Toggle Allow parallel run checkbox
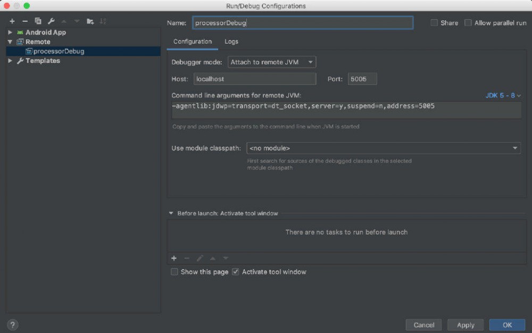The image size is (532, 333). coord(468,23)
